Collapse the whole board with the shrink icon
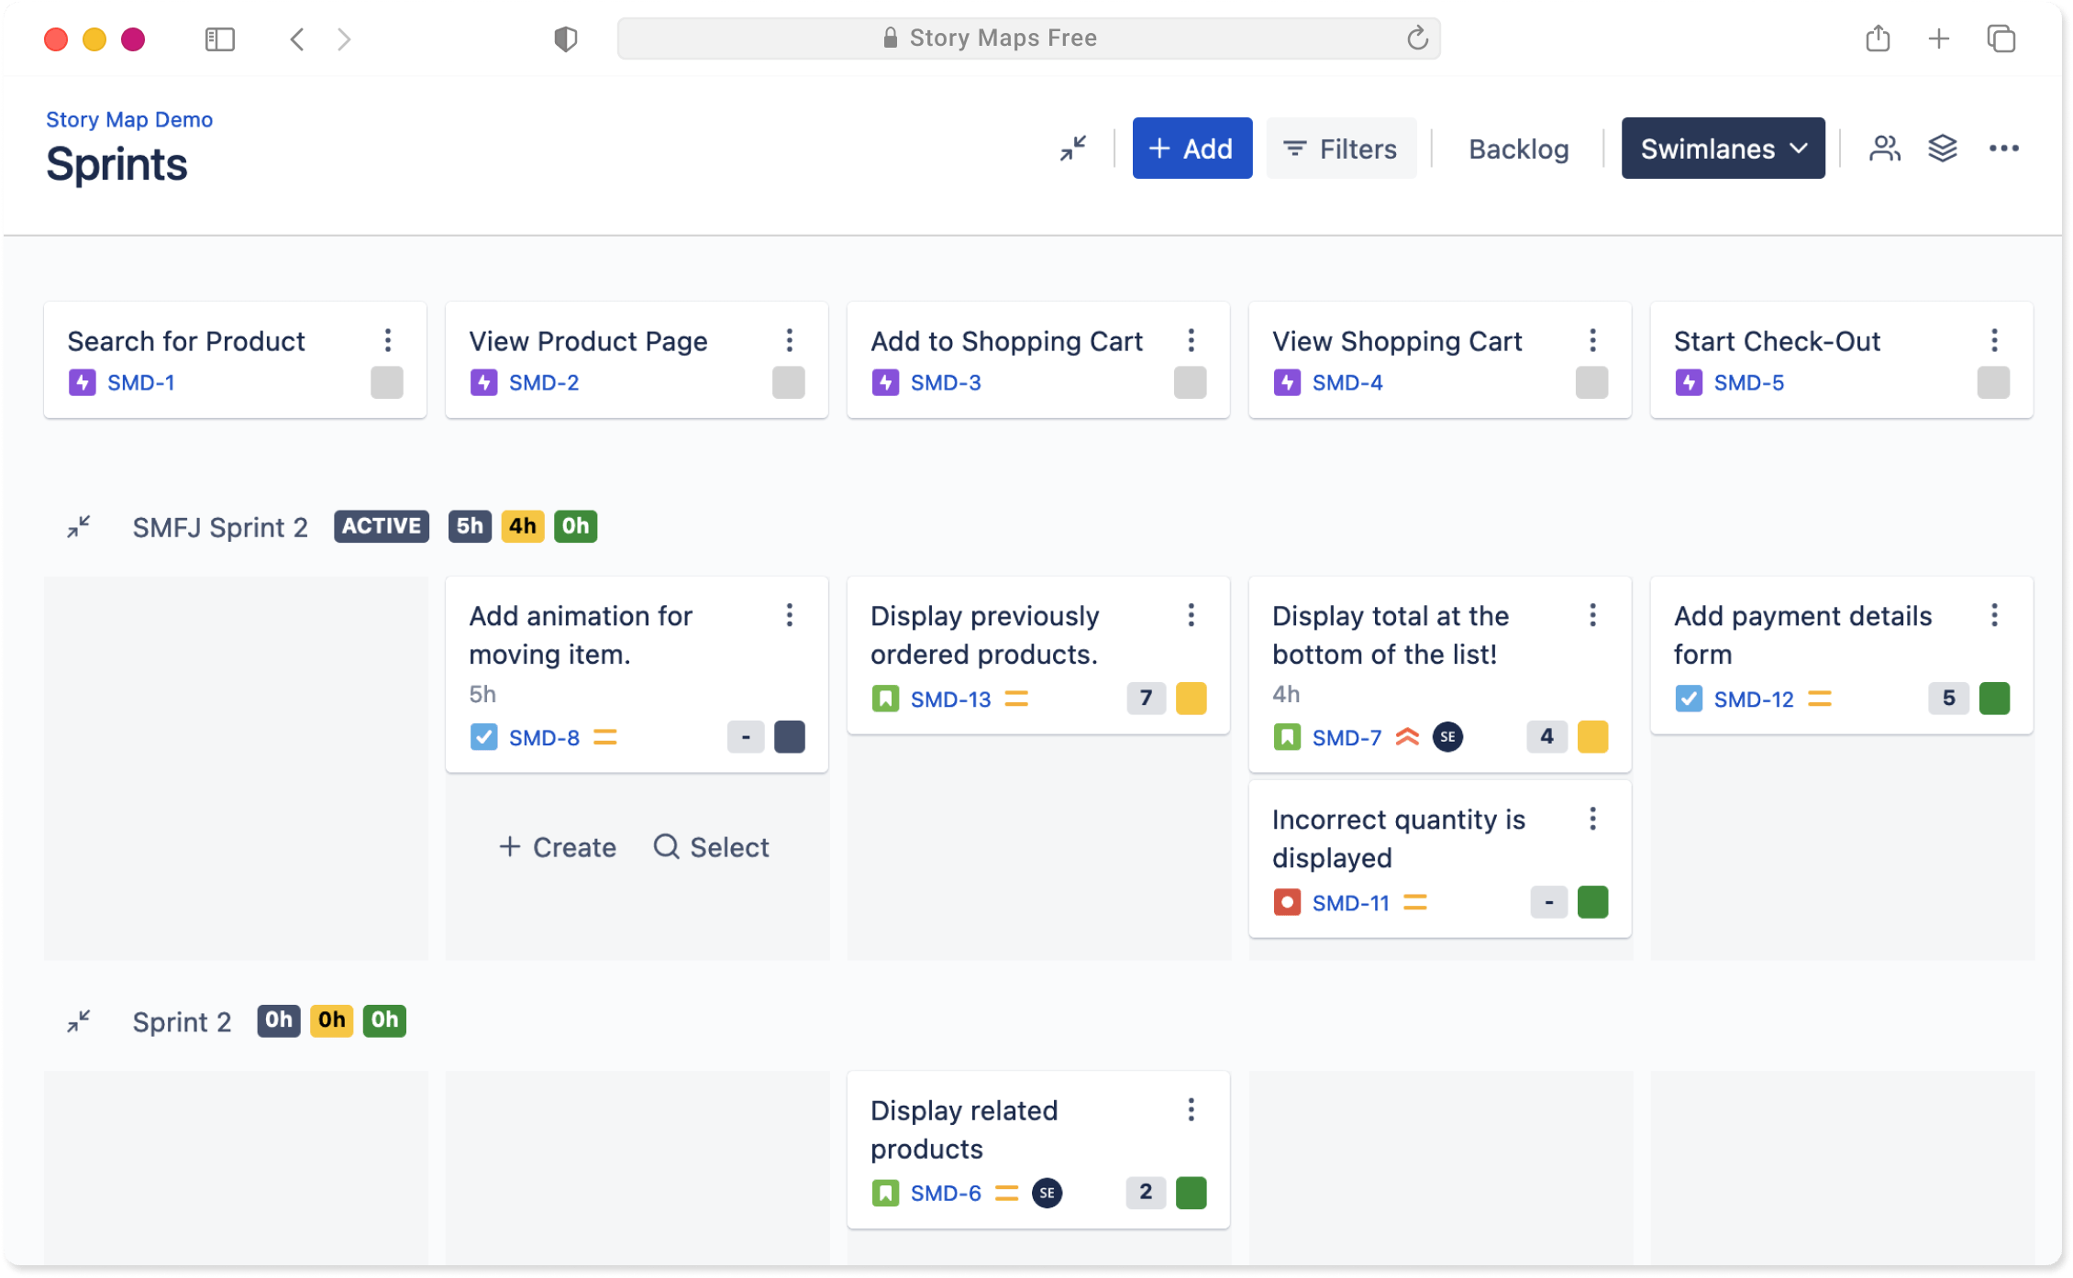This screenshot has height=1278, width=2073. [1072, 149]
